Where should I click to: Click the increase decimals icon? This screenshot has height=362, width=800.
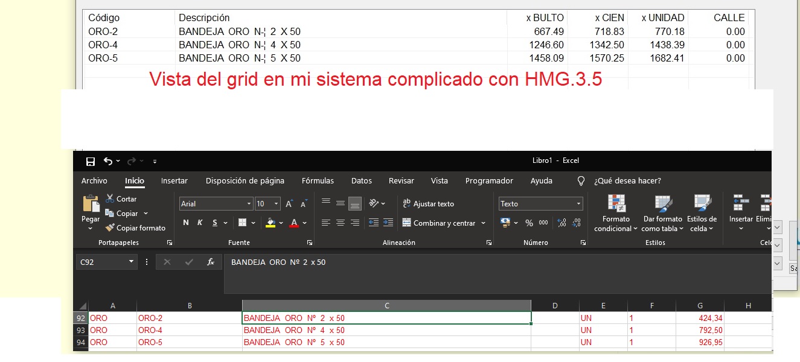click(x=562, y=223)
